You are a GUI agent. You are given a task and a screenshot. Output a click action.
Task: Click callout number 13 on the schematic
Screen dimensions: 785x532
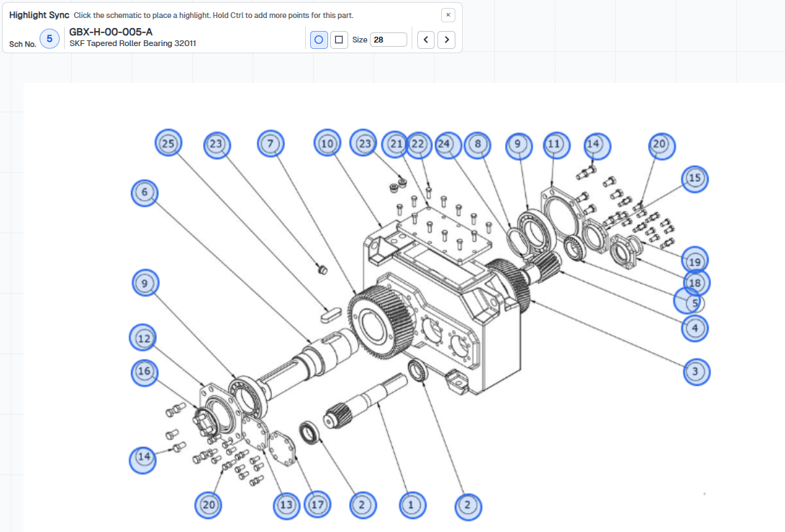(286, 505)
